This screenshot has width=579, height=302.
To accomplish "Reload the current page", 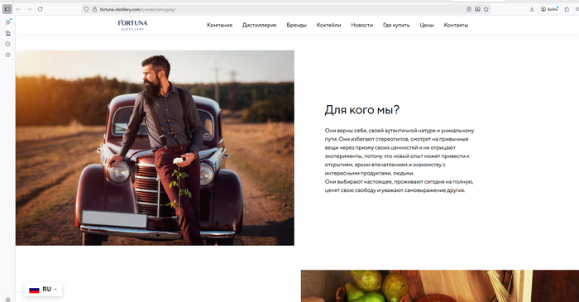I will click(x=40, y=9).
